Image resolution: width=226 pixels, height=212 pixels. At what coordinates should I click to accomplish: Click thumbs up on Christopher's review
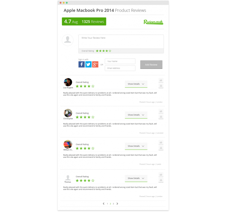pyautogui.click(x=161, y=111)
